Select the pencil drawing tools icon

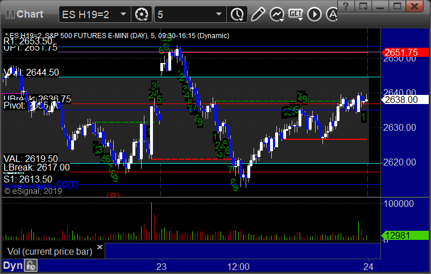point(258,14)
